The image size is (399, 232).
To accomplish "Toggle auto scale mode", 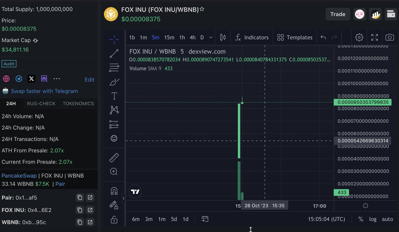I will (387, 219).
